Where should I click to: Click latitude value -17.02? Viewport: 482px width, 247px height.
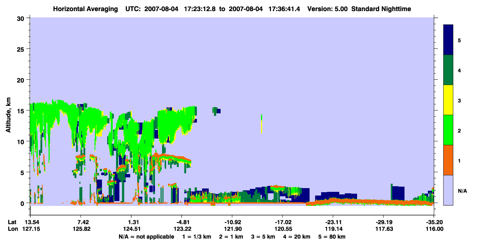[x=283, y=222]
